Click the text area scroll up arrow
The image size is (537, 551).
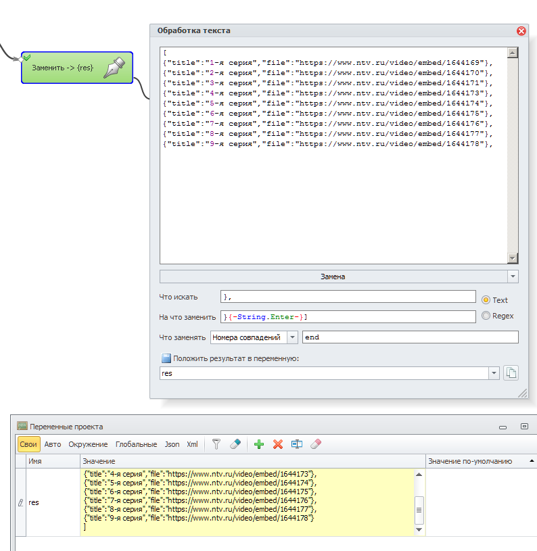coord(513,53)
